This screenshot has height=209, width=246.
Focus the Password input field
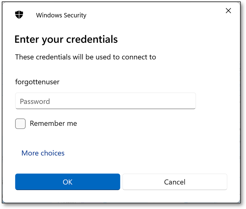[105, 101]
